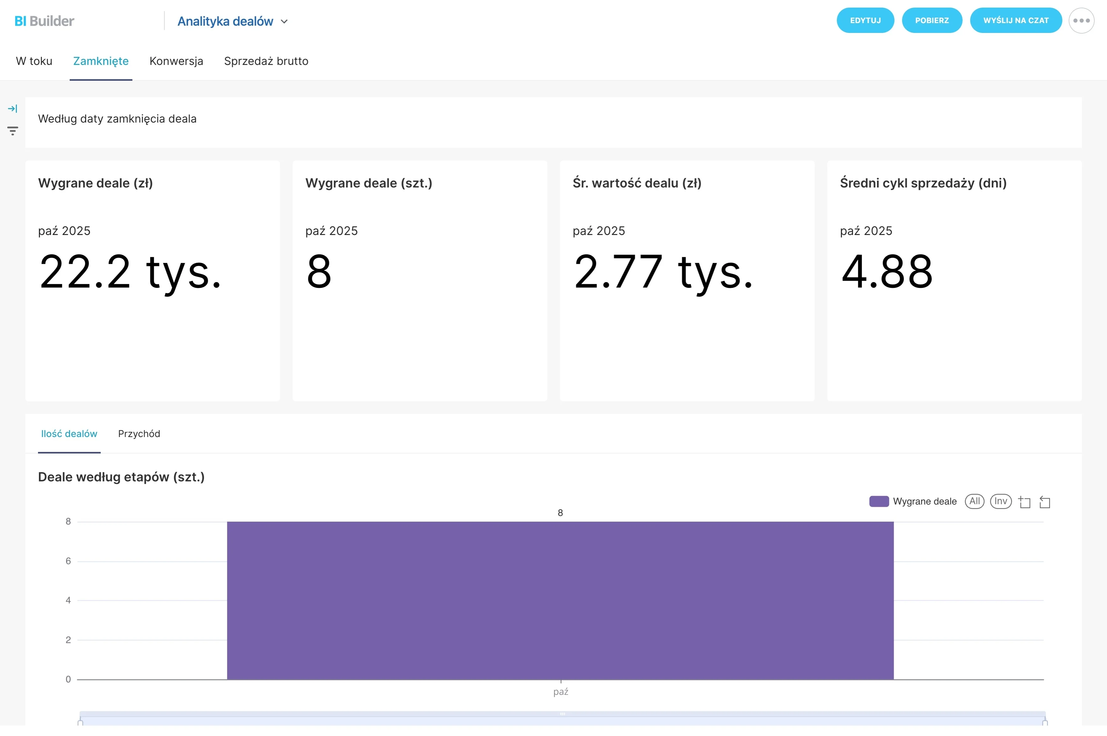Click the POBIERZ download button
The width and height of the screenshot is (1107, 736).
point(932,21)
